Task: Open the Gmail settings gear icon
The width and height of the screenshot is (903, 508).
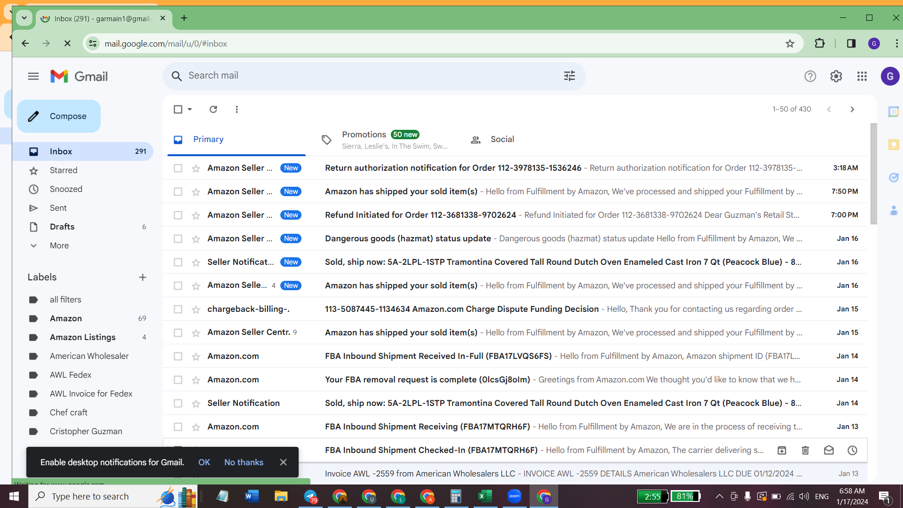Action: coord(836,76)
